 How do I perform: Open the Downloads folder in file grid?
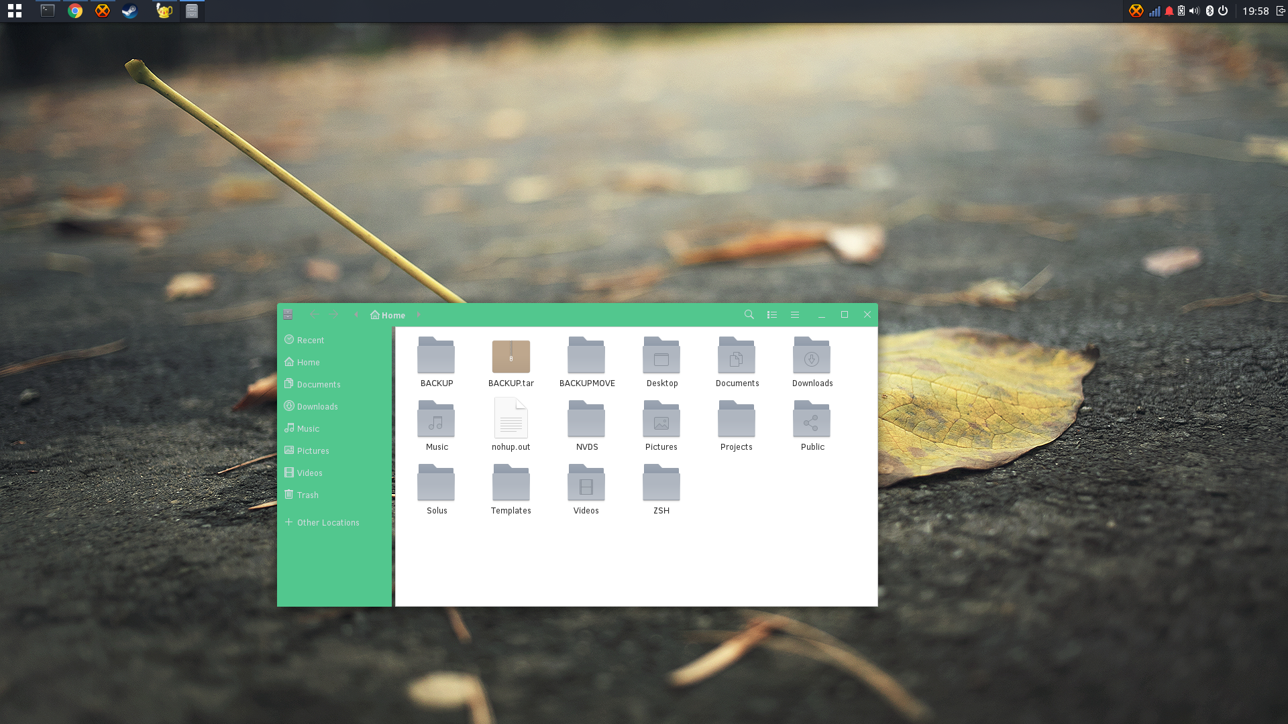click(x=812, y=362)
